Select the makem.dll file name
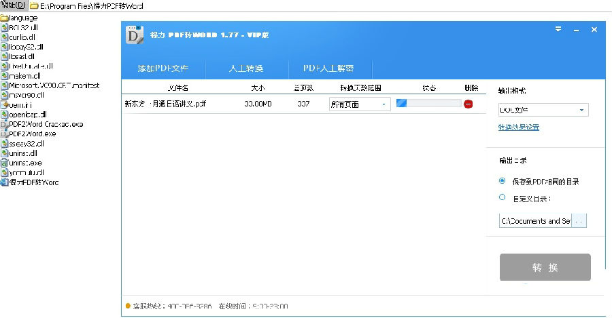This screenshot has height=318, width=612. [24, 76]
